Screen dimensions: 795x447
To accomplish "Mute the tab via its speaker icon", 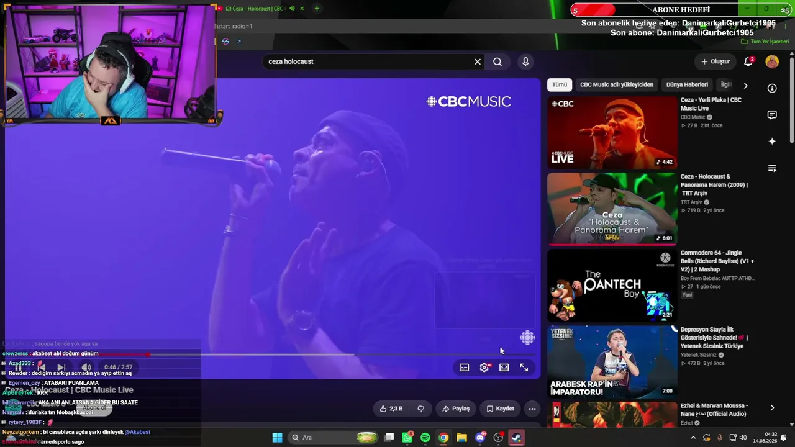I will coord(292,9).
